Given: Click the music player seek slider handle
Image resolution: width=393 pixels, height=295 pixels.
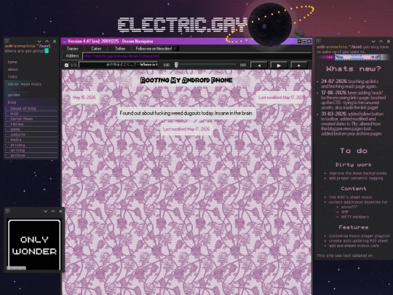Looking at the screenshot, I should [x=176, y=65].
